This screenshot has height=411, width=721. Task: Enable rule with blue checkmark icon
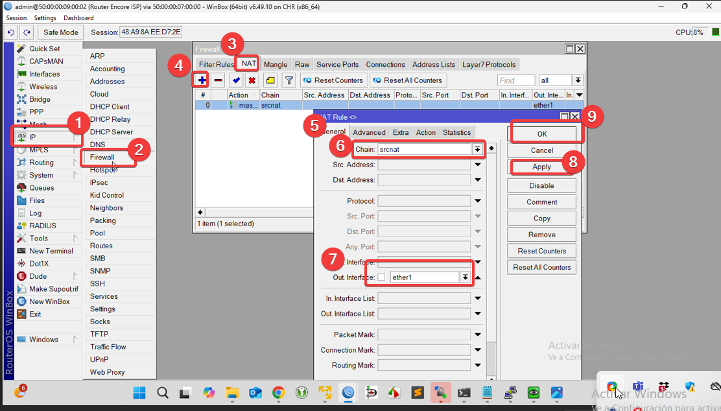pyautogui.click(x=236, y=80)
